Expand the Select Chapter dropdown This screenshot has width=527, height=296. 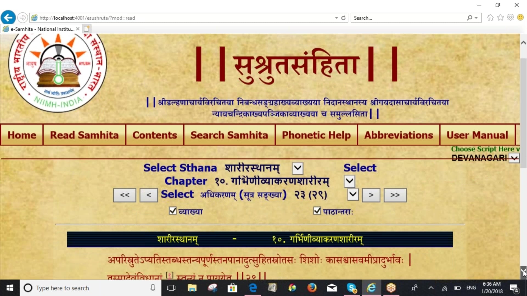[x=349, y=181]
